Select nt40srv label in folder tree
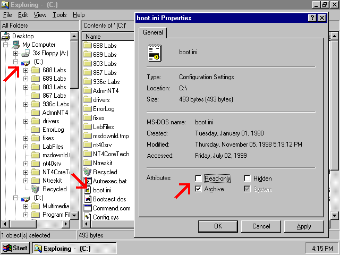340x255 pixels. (52, 164)
